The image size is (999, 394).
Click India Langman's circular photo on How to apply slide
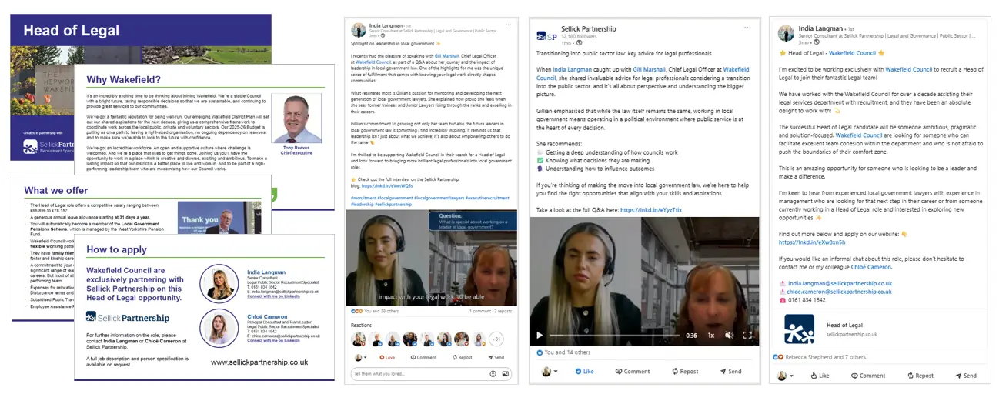[x=219, y=283]
